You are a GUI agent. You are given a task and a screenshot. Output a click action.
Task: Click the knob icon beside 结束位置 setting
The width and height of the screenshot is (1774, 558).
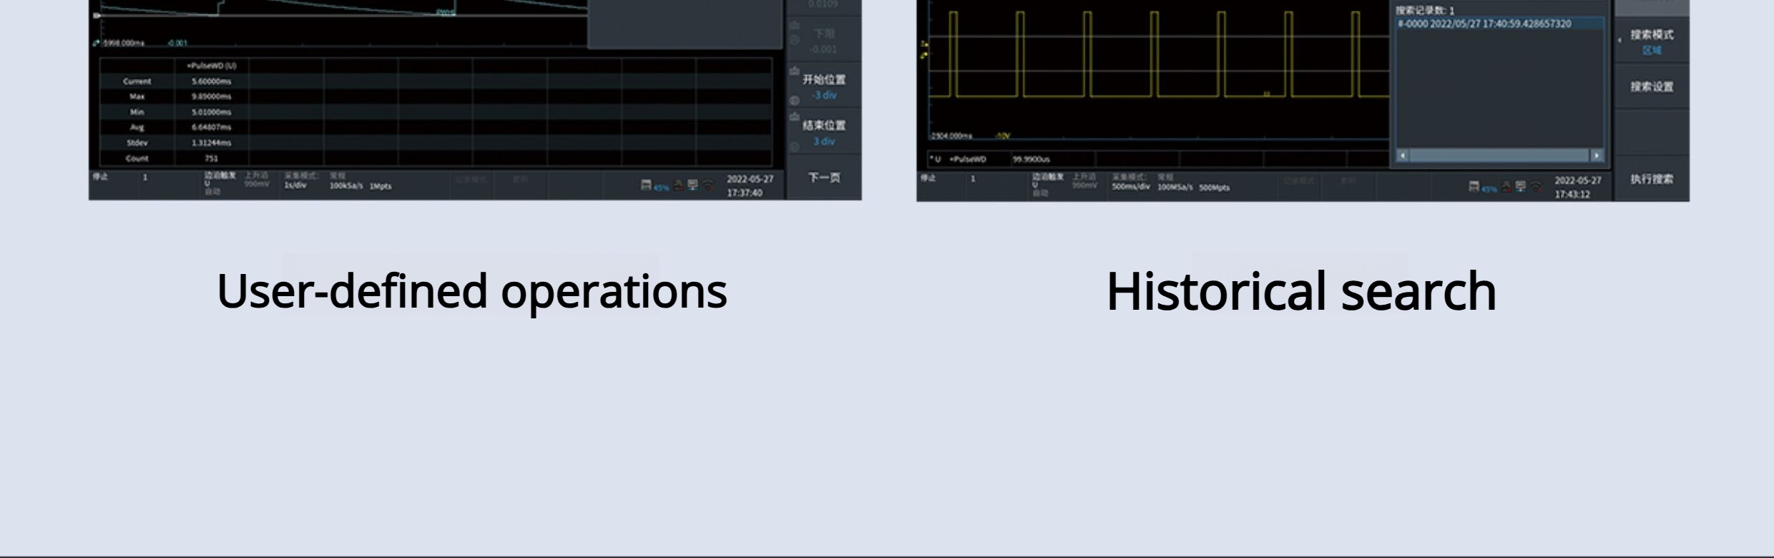coord(795,147)
